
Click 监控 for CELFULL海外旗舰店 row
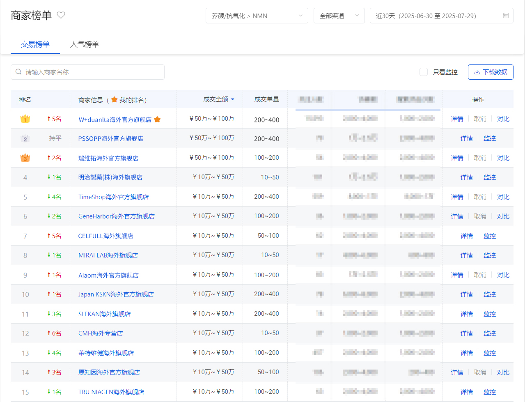[490, 236]
